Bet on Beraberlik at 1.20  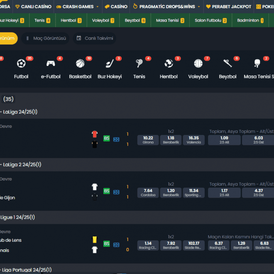click(x=171, y=193)
